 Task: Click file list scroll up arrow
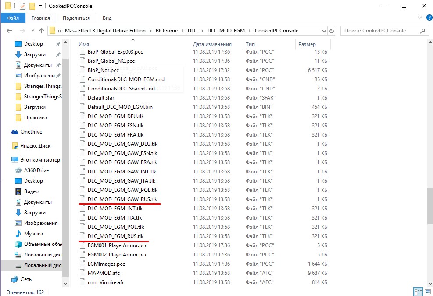(430, 43)
